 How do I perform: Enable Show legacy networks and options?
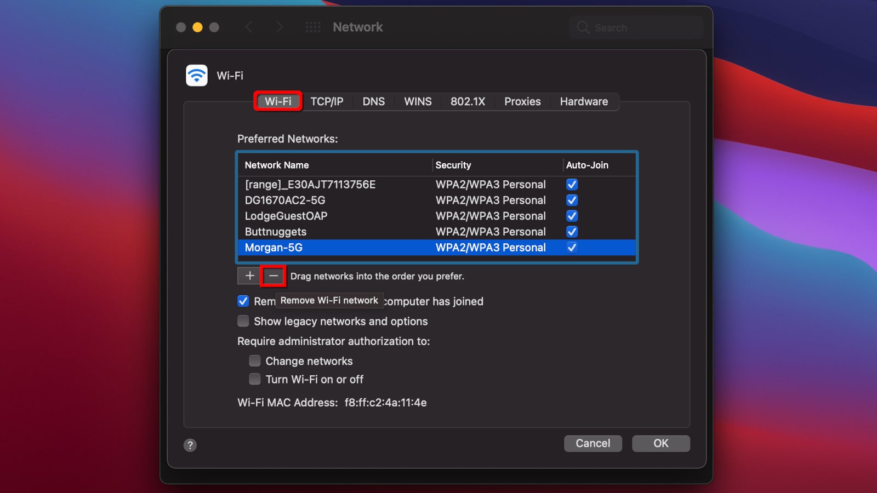coord(243,321)
